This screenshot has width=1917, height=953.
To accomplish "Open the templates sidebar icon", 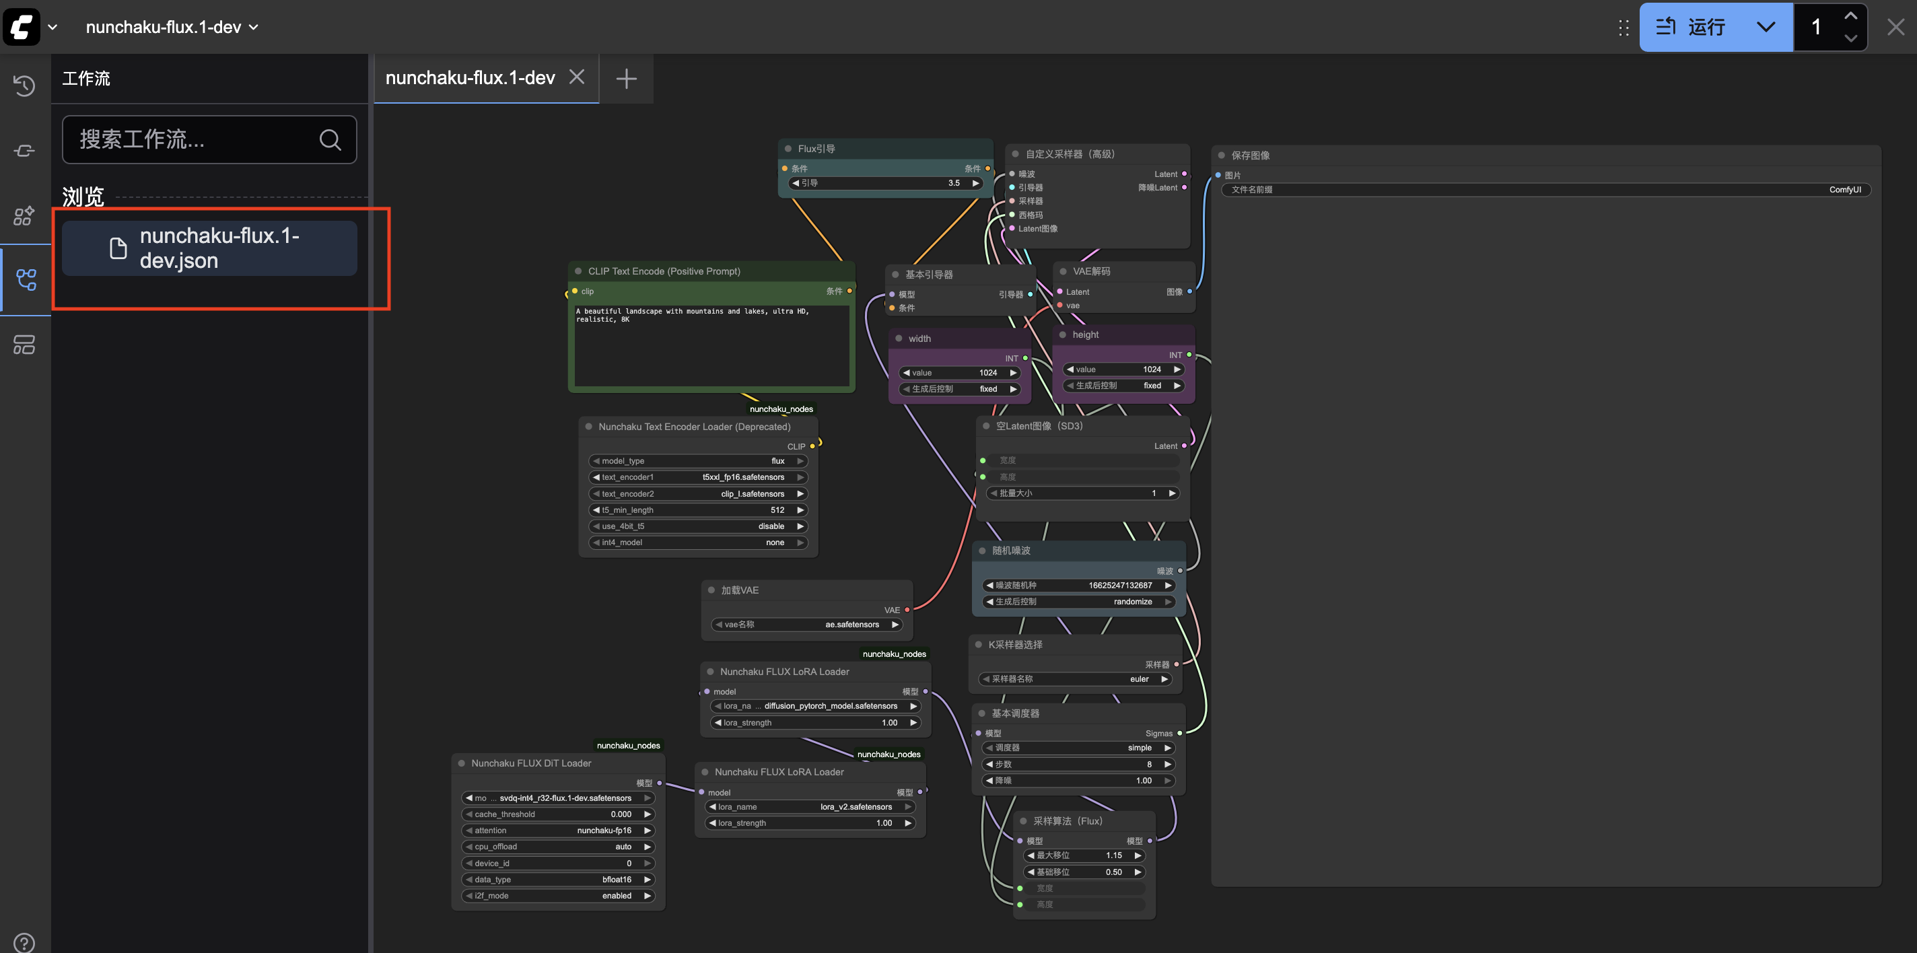I will [24, 345].
